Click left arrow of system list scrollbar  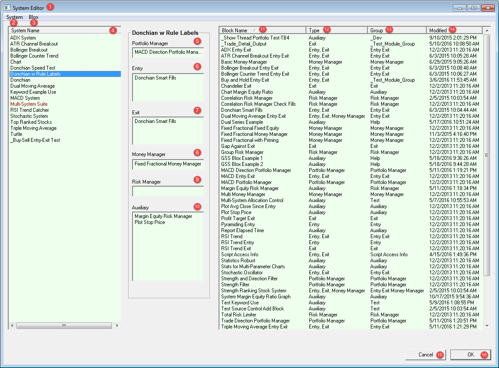click(12, 326)
